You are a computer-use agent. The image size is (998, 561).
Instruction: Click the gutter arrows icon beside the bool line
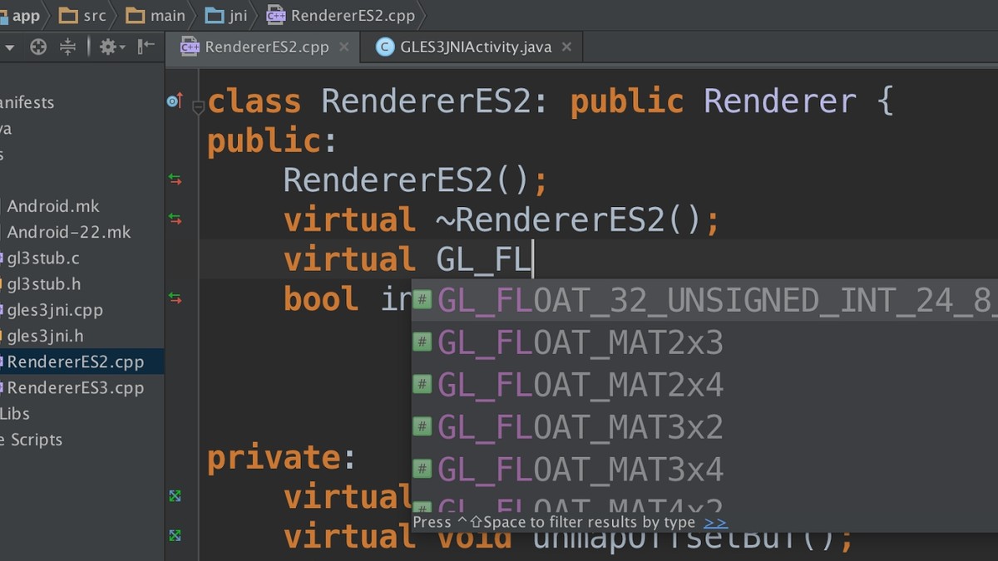click(175, 298)
